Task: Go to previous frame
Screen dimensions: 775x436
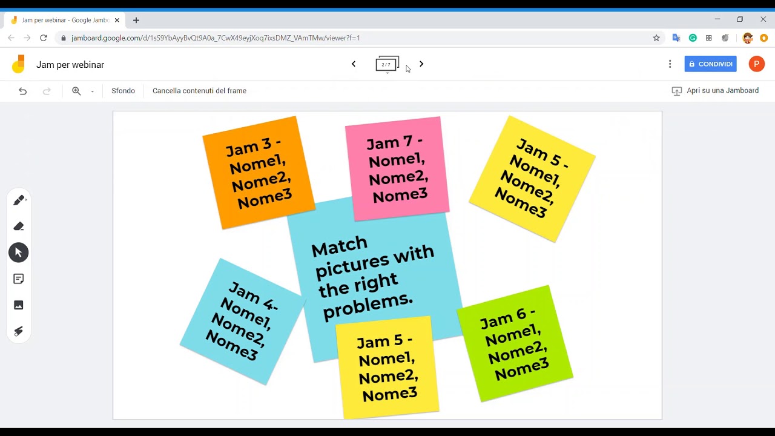Action: 354,64
